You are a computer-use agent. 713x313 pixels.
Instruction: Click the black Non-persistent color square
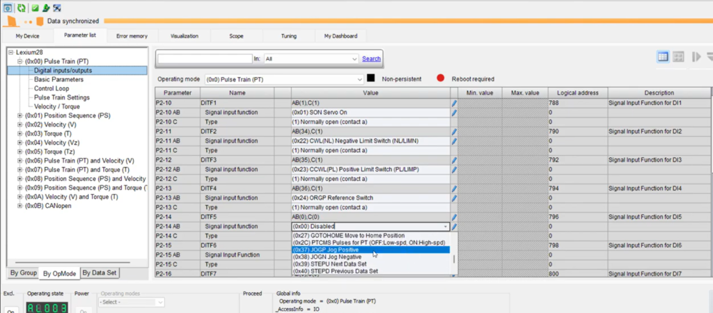coord(371,79)
